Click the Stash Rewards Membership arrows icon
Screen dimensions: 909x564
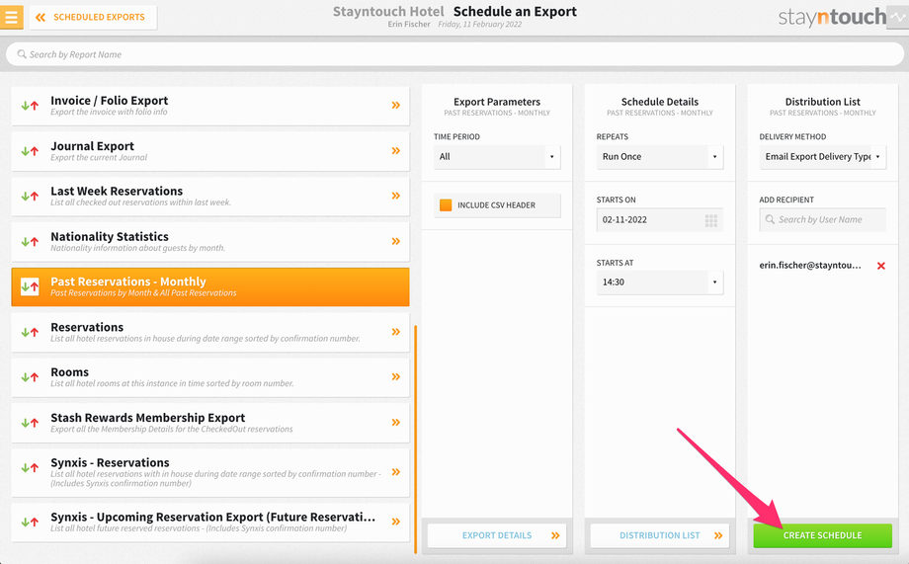(31, 423)
